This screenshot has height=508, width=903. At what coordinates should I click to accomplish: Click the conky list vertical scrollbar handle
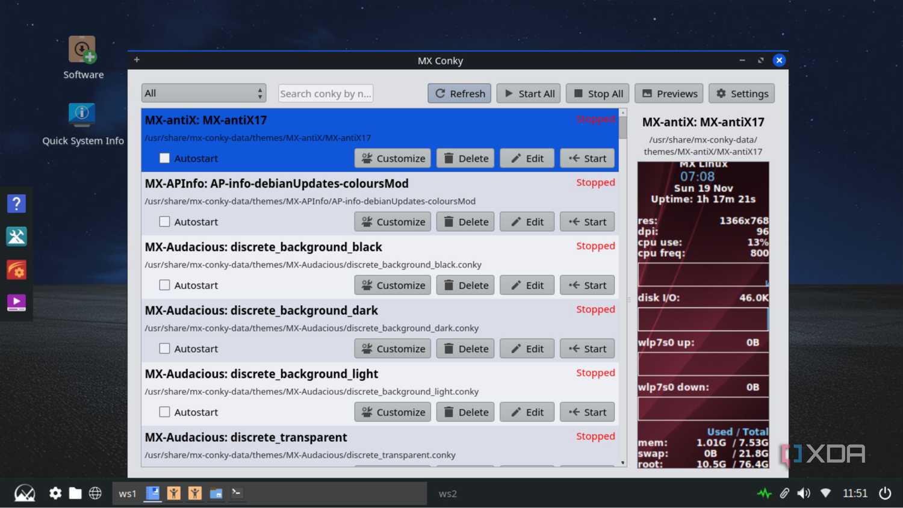tap(623, 128)
